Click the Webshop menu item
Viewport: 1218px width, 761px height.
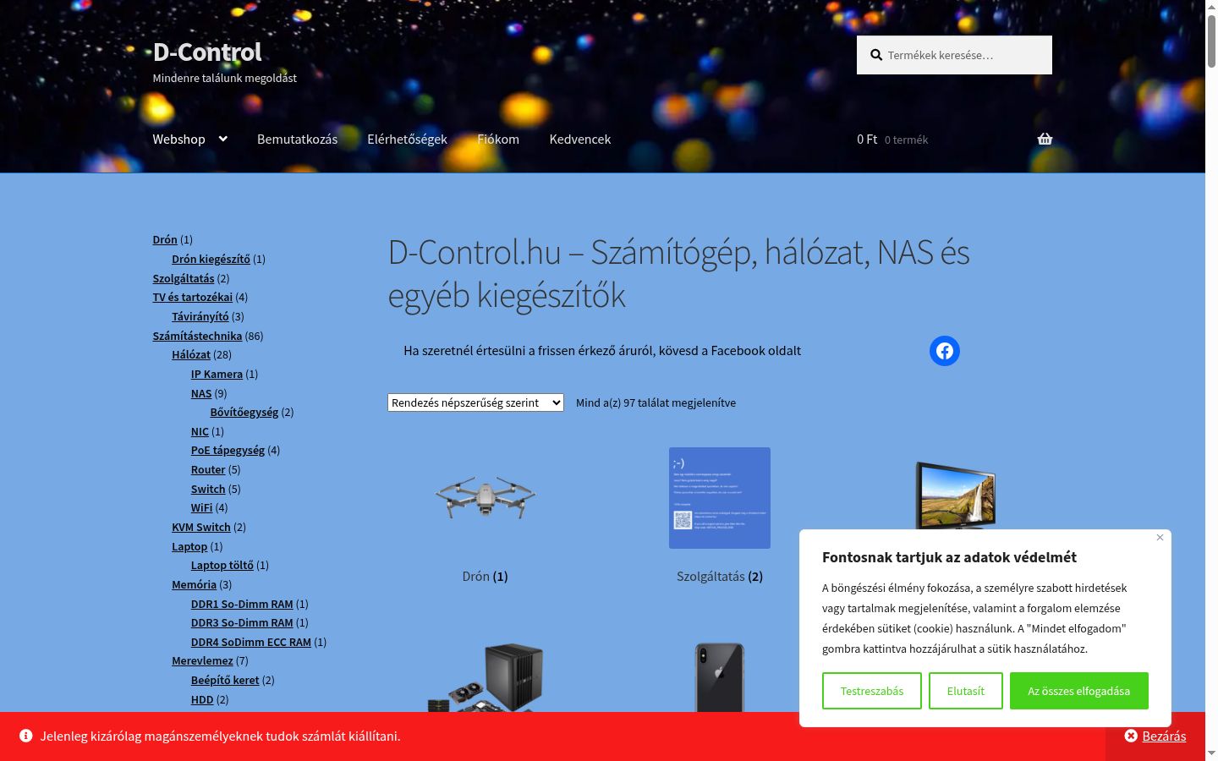(178, 140)
